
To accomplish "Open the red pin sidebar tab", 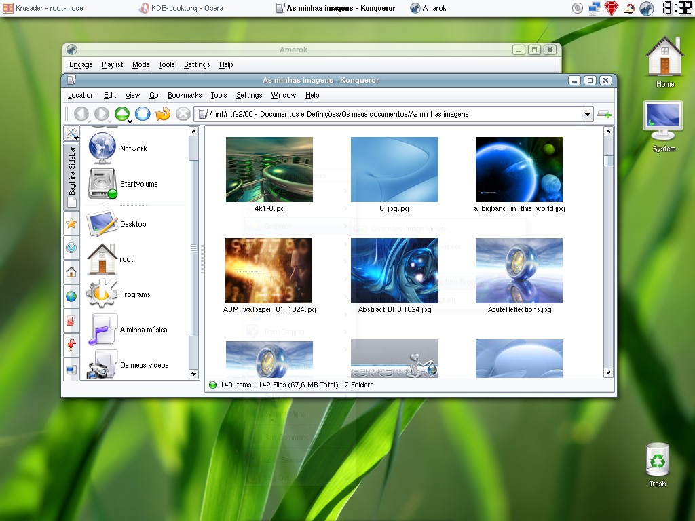I will click(71, 345).
